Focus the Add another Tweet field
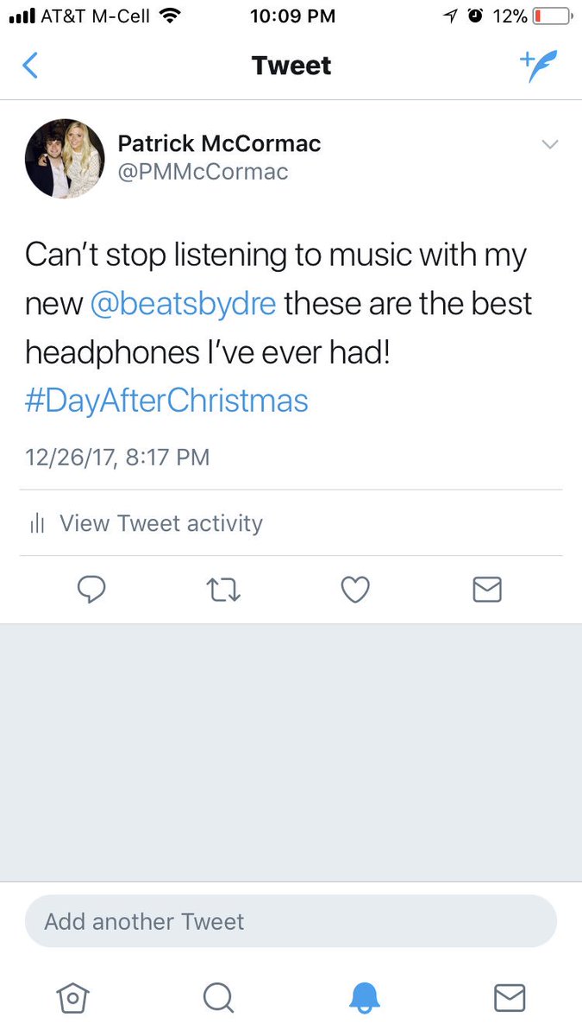This screenshot has height=1036, width=582. pos(291,921)
